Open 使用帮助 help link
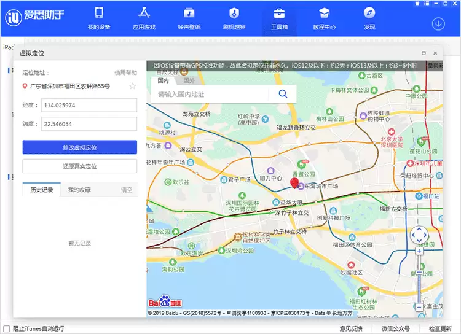The image size is (461, 334). [x=125, y=72]
